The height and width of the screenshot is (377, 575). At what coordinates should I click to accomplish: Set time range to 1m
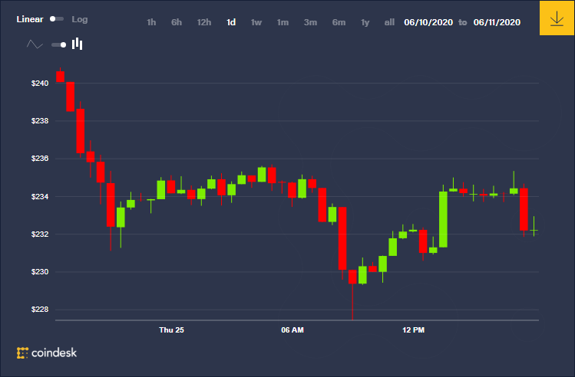[x=283, y=22]
